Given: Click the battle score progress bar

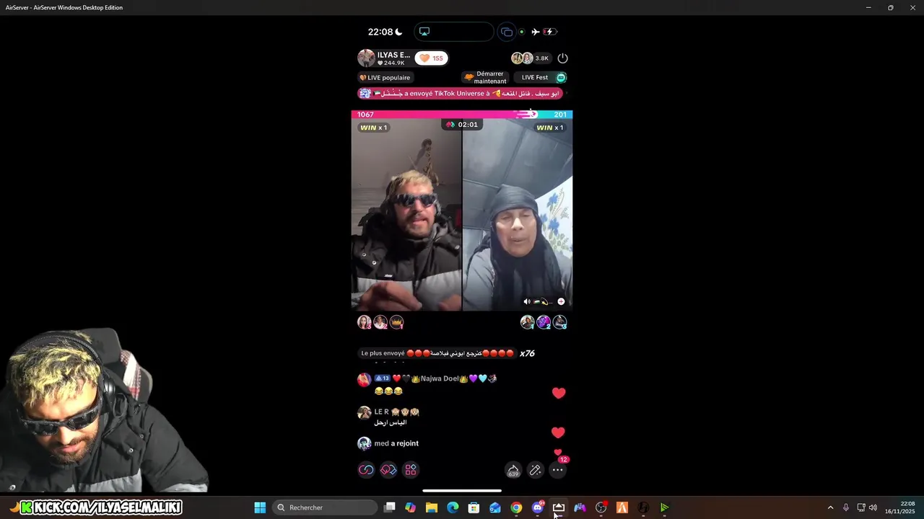Looking at the screenshot, I should tap(462, 115).
